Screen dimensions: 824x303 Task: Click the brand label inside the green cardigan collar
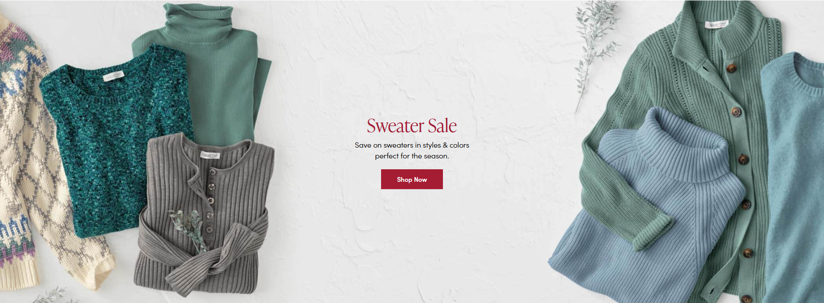click(716, 24)
